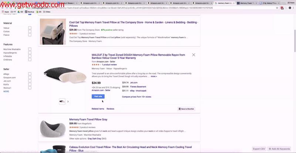Check the Inflatable feature checkbox
The width and height of the screenshot is (296, 153).
[x=30, y=56]
